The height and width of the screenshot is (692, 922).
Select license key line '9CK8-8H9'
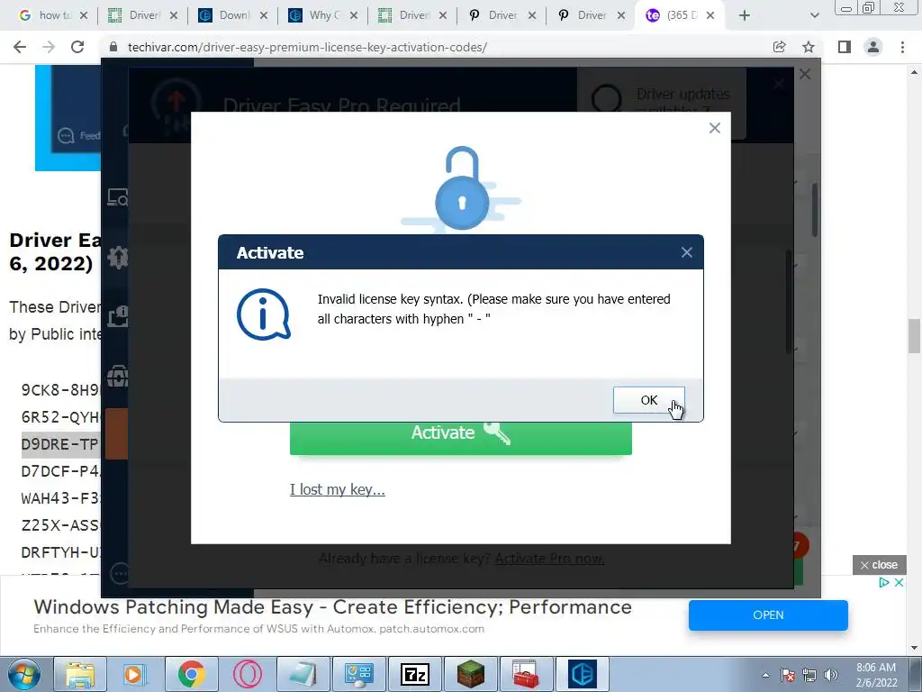click(60, 390)
